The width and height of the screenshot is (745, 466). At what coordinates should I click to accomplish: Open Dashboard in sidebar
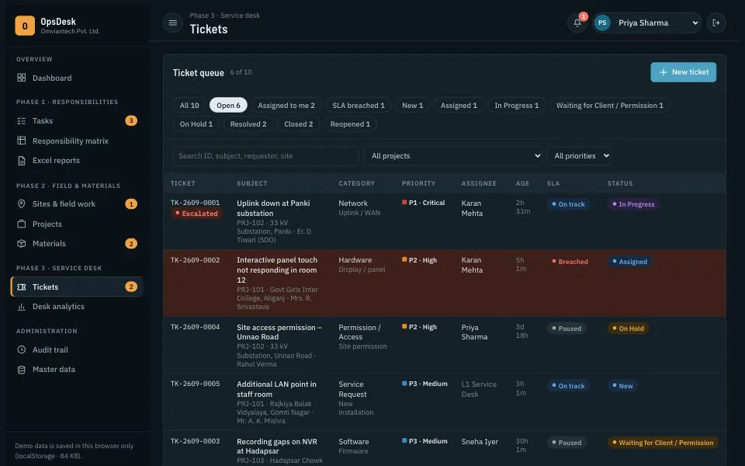coord(77,78)
